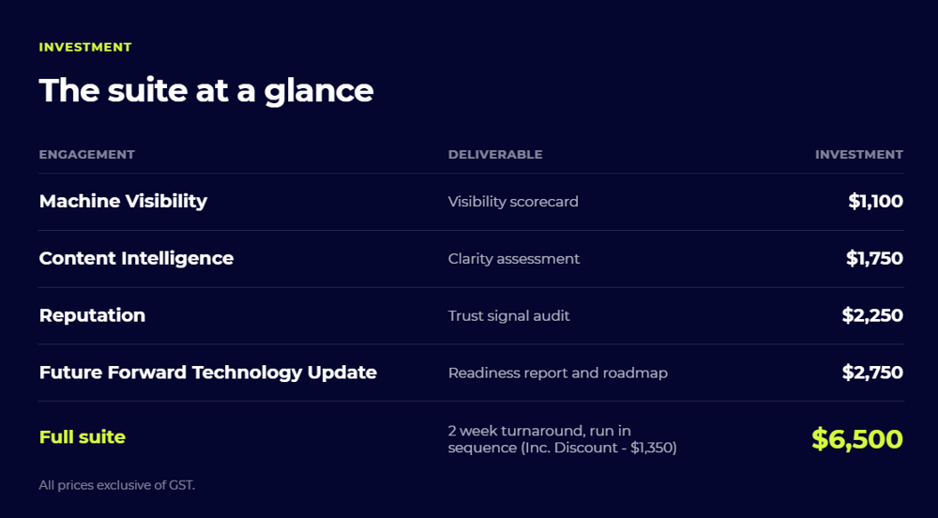Click the green $6,500 total price
The height and width of the screenshot is (518, 938).
click(856, 439)
